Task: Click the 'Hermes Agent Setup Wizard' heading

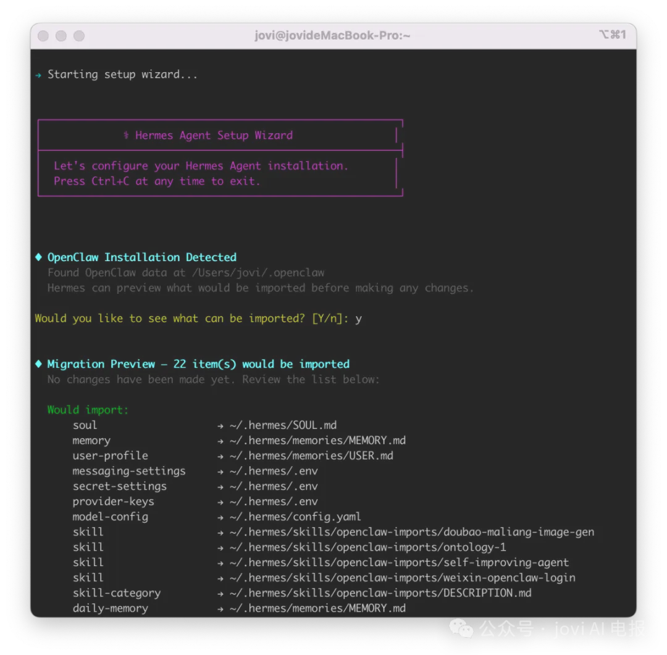Action: pos(214,135)
